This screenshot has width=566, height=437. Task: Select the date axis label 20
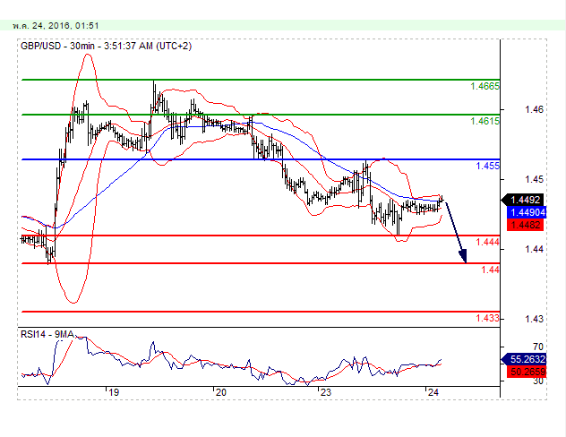pyautogui.click(x=220, y=392)
